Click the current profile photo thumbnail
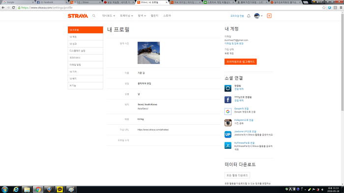Image resolution: width=344 pixels, height=193 pixels. 148,53
